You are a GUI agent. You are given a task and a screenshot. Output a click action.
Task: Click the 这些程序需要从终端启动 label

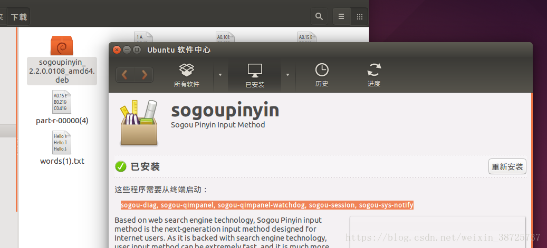click(x=161, y=190)
